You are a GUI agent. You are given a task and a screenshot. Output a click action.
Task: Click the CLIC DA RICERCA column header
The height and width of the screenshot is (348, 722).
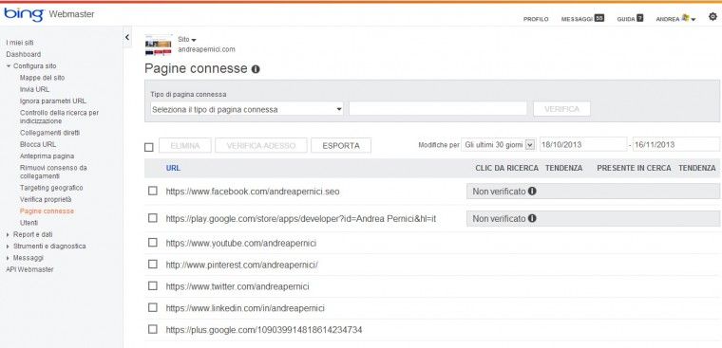(x=507, y=168)
